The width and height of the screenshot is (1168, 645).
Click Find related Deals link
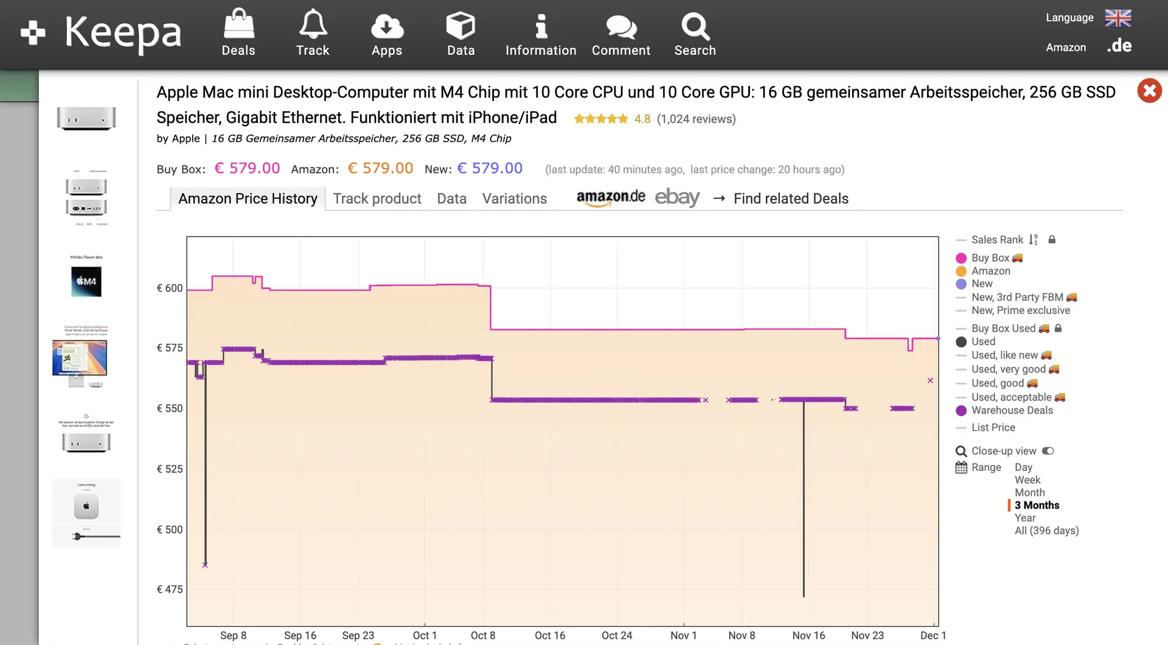tap(790, 198)
